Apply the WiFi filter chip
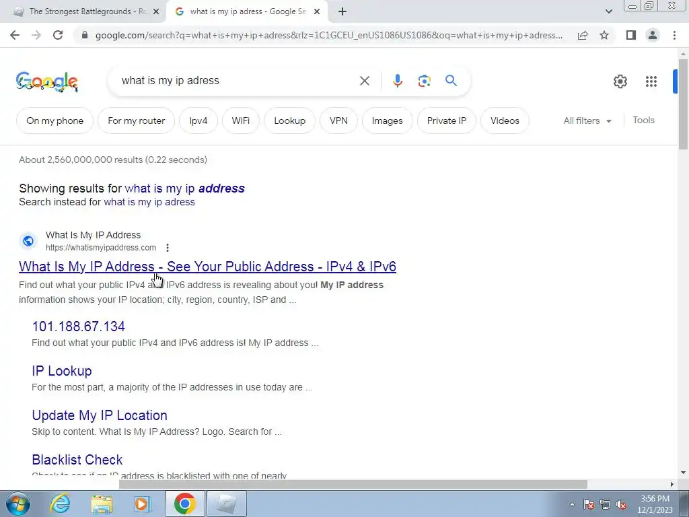 click(241, 120)
